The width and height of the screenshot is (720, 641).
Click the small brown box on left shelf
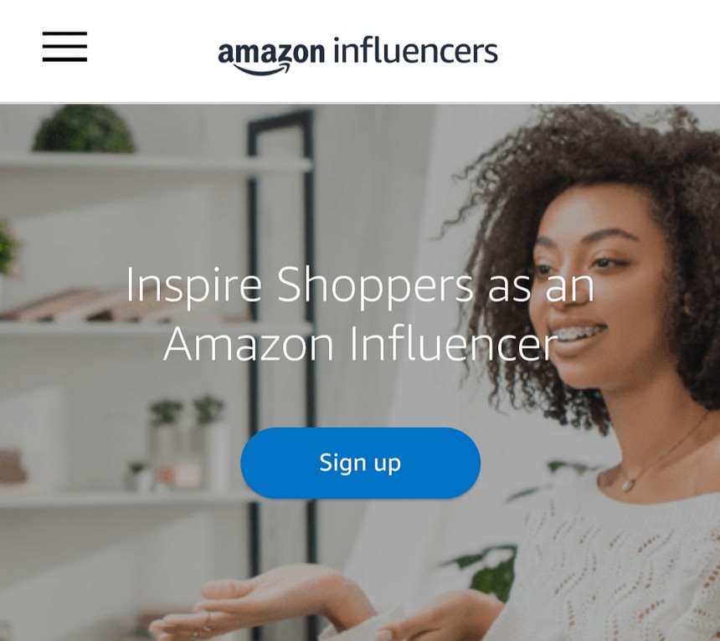[13, 467]
